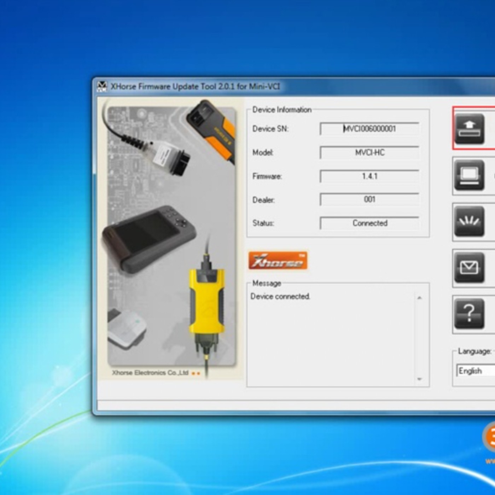Open help with the question mark icon
This screenshot has height=495, width=495.
pyautogui.click(x=469, y=314)
